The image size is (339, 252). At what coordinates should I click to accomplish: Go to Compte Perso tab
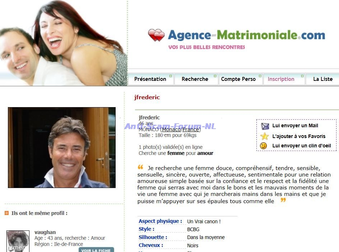click(238, 79)
